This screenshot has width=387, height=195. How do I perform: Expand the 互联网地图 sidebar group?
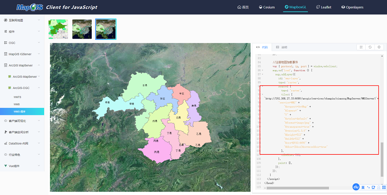[22, 20]
